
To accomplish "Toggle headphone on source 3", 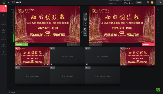I will point(89,48).
